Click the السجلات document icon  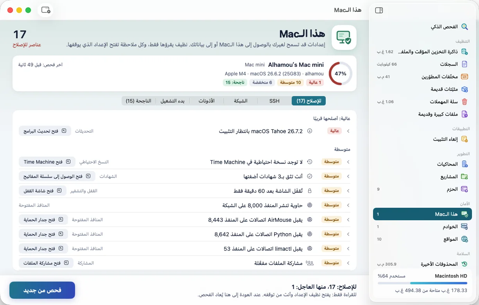[x=465, y=64]
